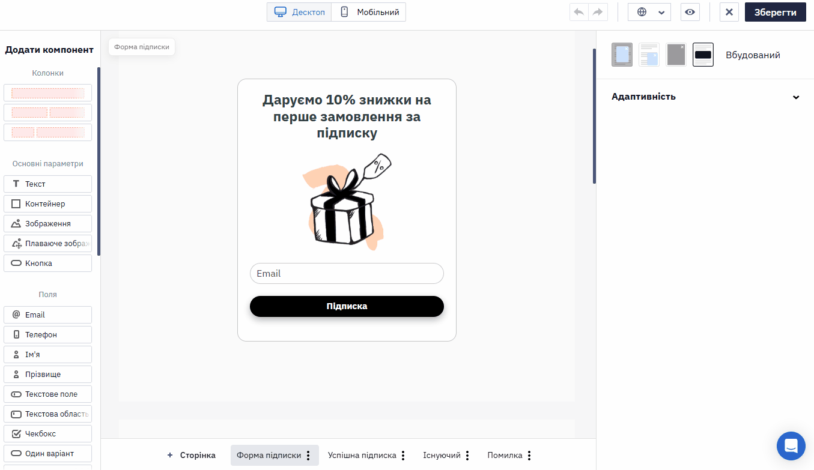The width and height of the screenshot is (814, 470).
Task: Add an Ім'я field component
Action: point(47,354)
